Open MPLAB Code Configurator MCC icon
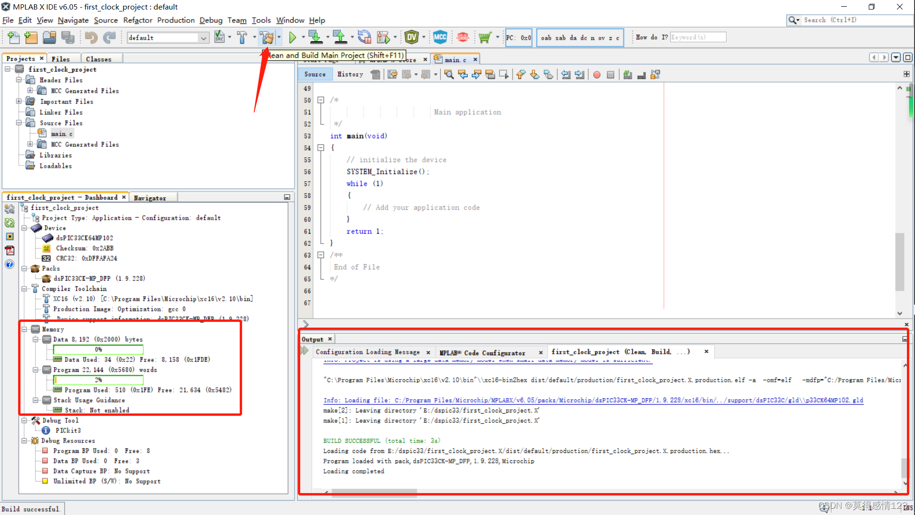The height and width of the screenshot is (515, 915). coord(440,37)
